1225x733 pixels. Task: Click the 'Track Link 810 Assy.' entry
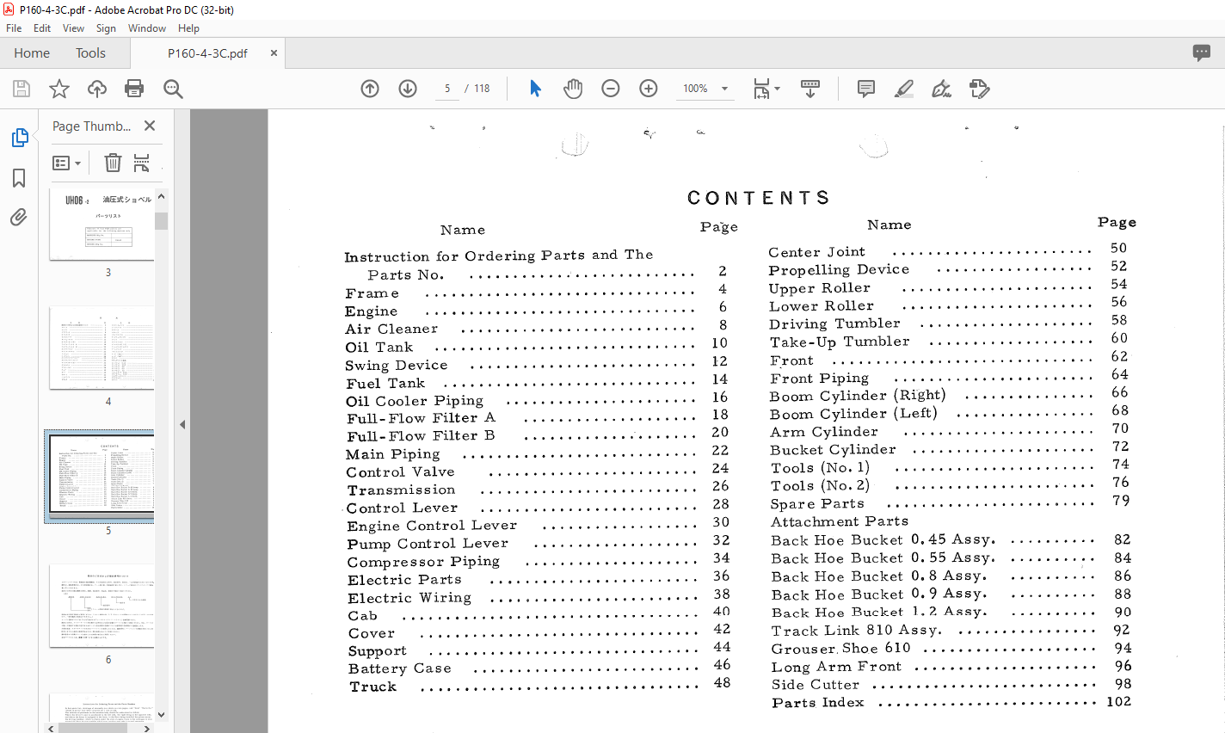coord(856,631)
